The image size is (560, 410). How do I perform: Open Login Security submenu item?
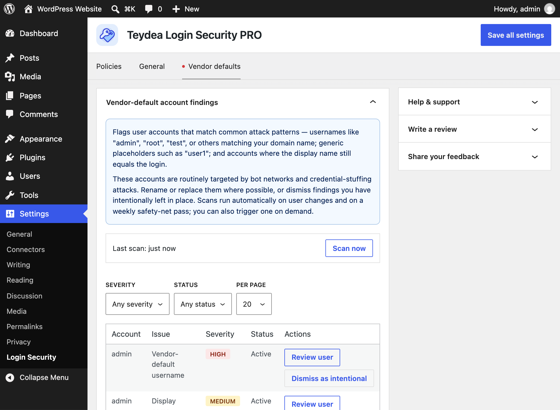(31, 357)
